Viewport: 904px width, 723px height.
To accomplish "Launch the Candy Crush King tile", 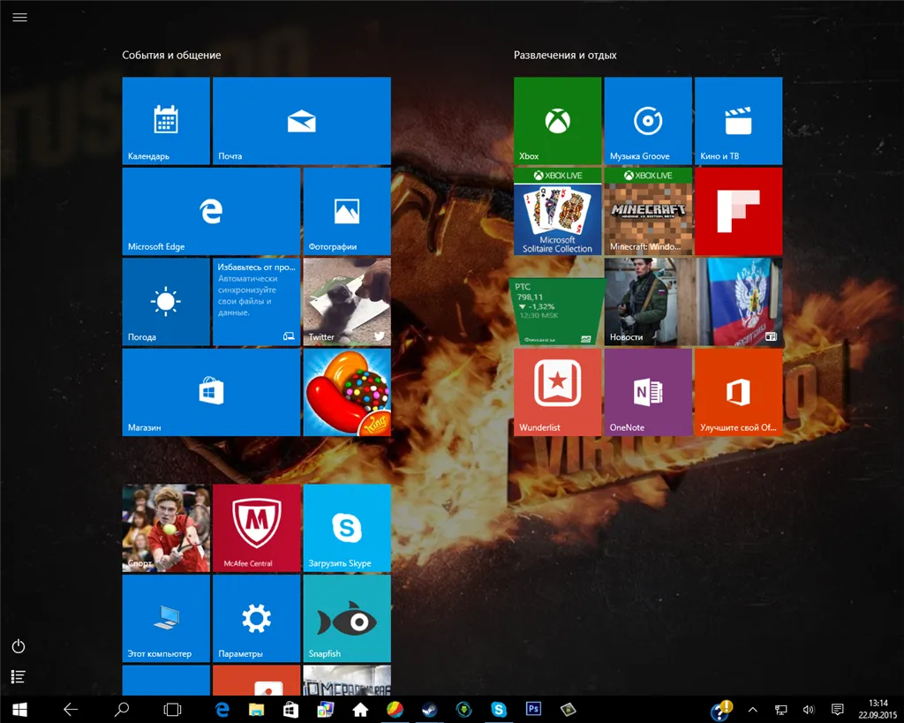I will coord(347,392).
